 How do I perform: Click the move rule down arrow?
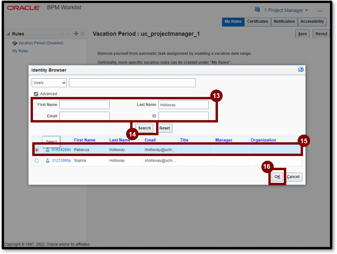pyautogui.click(x=63, y=34)
